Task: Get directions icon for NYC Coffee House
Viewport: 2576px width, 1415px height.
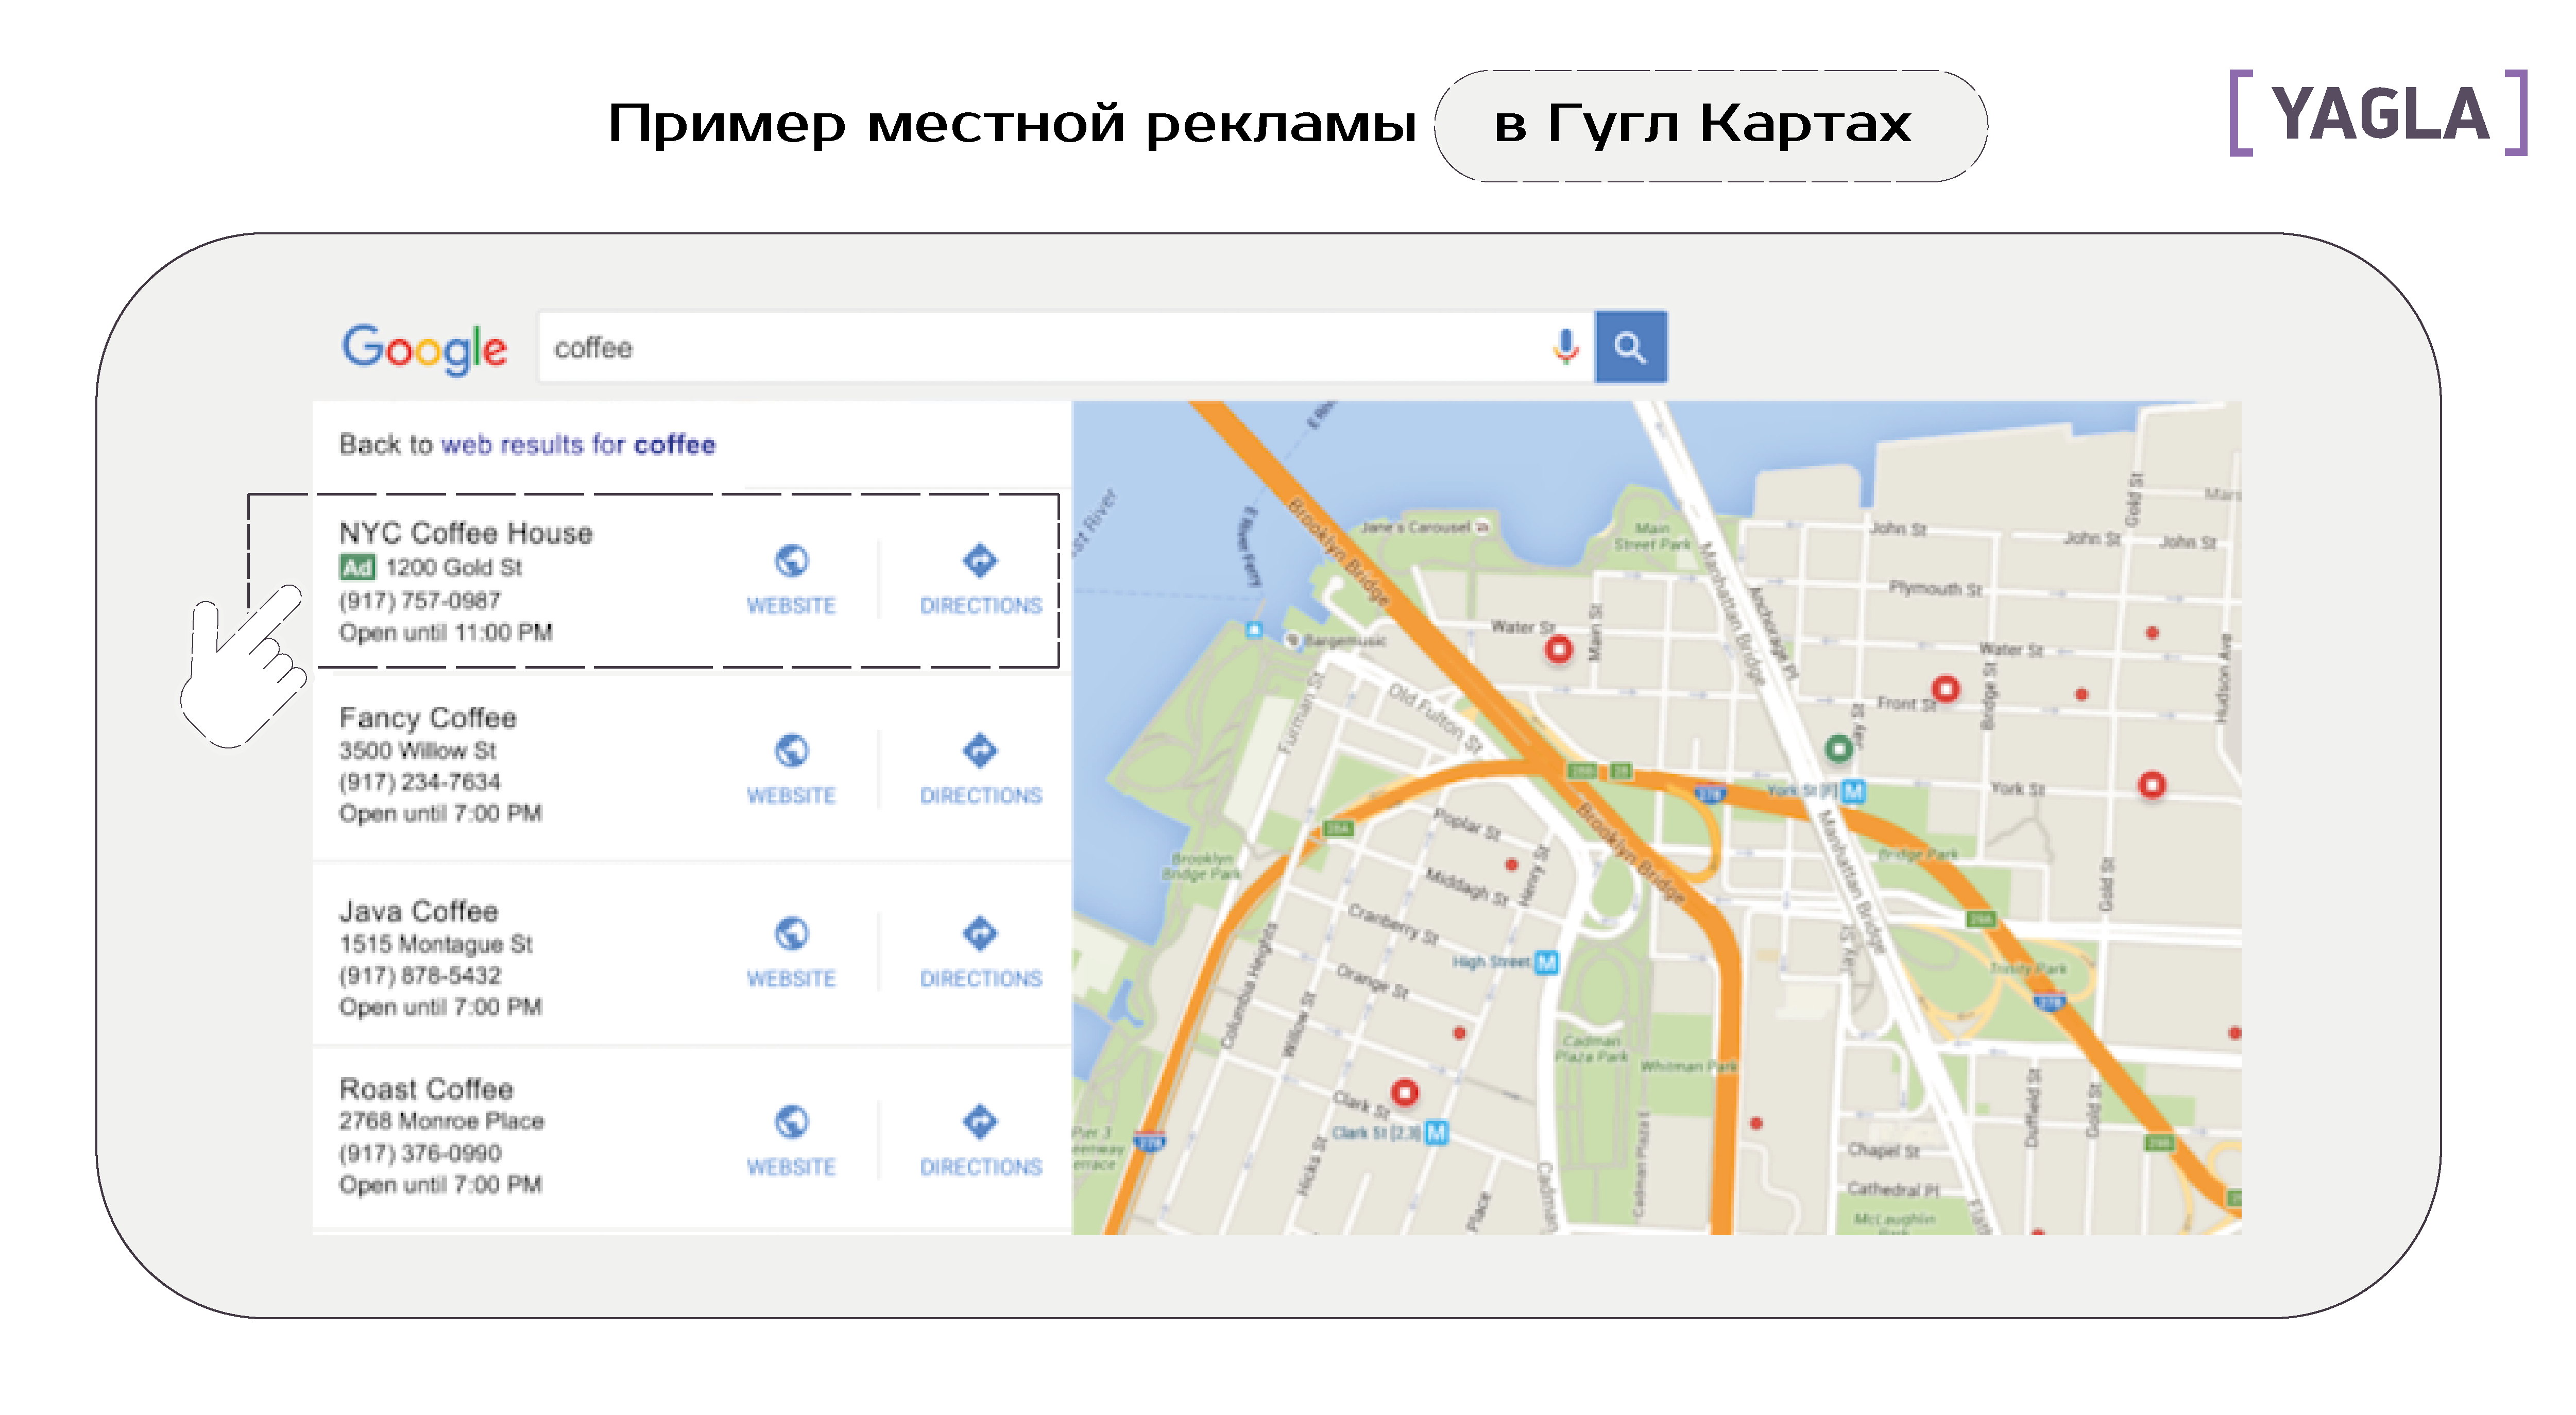Action: [980, 561]
